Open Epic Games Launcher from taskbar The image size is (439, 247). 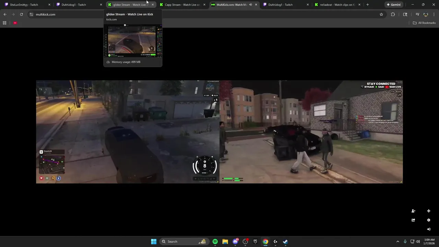pyautogui.click(x=255, y=242)
